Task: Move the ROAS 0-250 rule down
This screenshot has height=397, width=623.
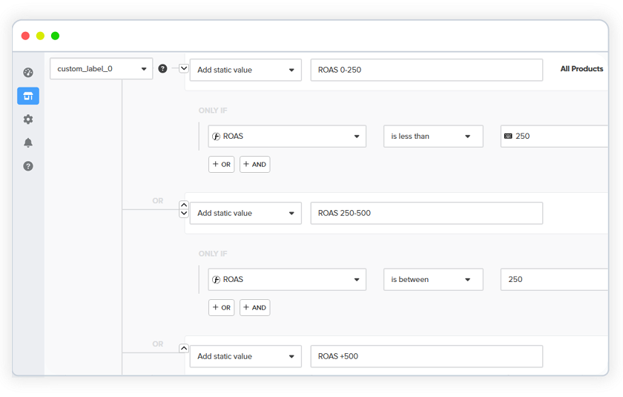Action: click(x=184, y=69)
